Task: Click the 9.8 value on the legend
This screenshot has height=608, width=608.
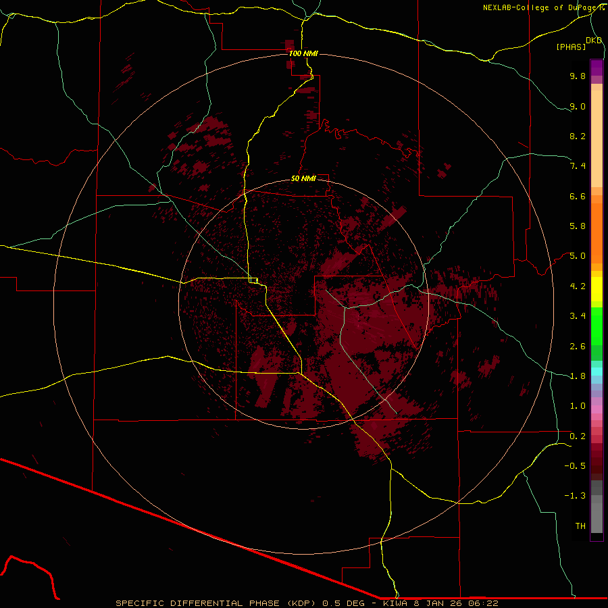Action: [x=577, y=76]
